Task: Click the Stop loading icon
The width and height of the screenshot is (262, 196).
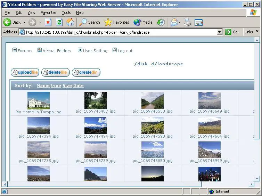Action: coord(48,22)
